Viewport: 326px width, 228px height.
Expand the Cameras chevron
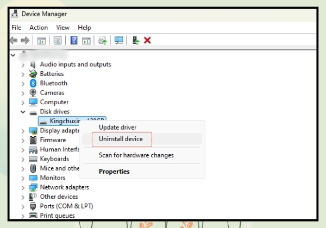pos(23,93)
